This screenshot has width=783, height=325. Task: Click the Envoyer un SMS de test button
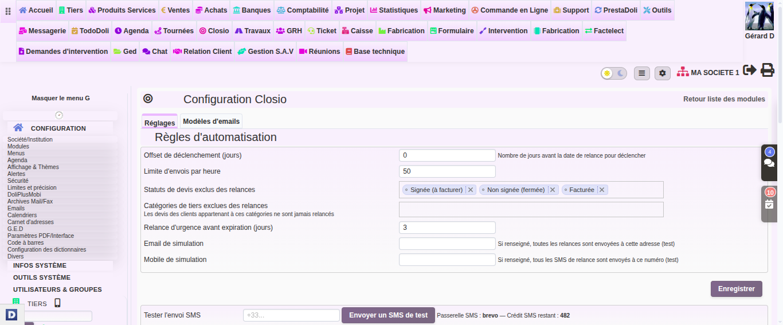point(388,315)
